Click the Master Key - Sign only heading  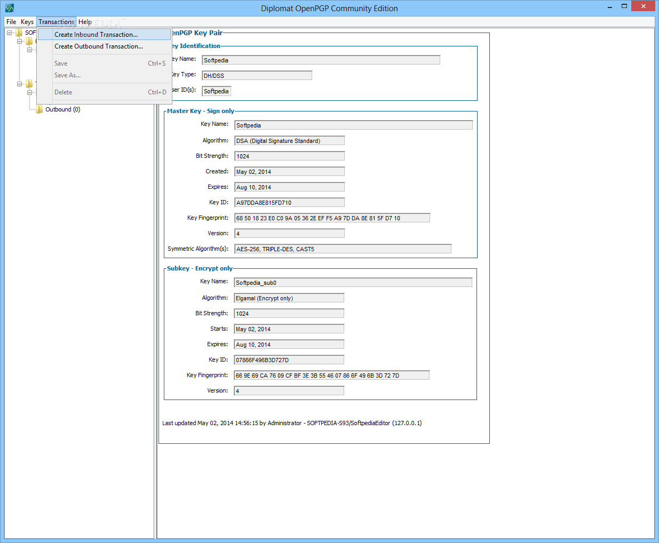click(201, 111)
